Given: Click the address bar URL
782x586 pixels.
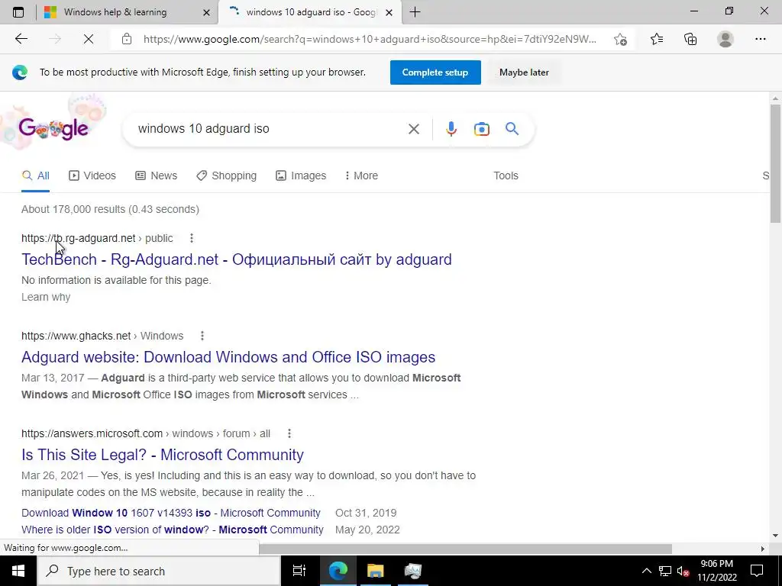Looking at the screenshot, I should [370, 40].
